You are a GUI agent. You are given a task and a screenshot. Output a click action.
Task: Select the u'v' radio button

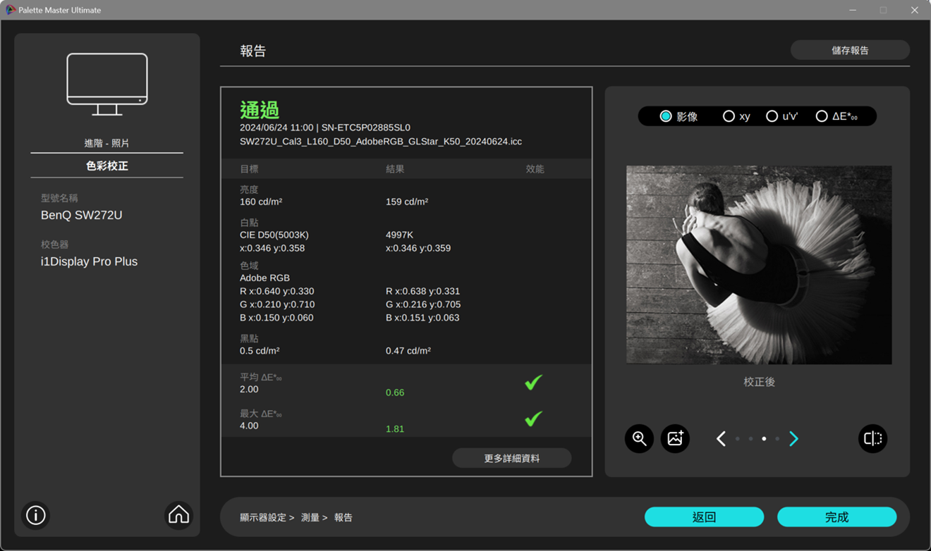coord(772,116)
